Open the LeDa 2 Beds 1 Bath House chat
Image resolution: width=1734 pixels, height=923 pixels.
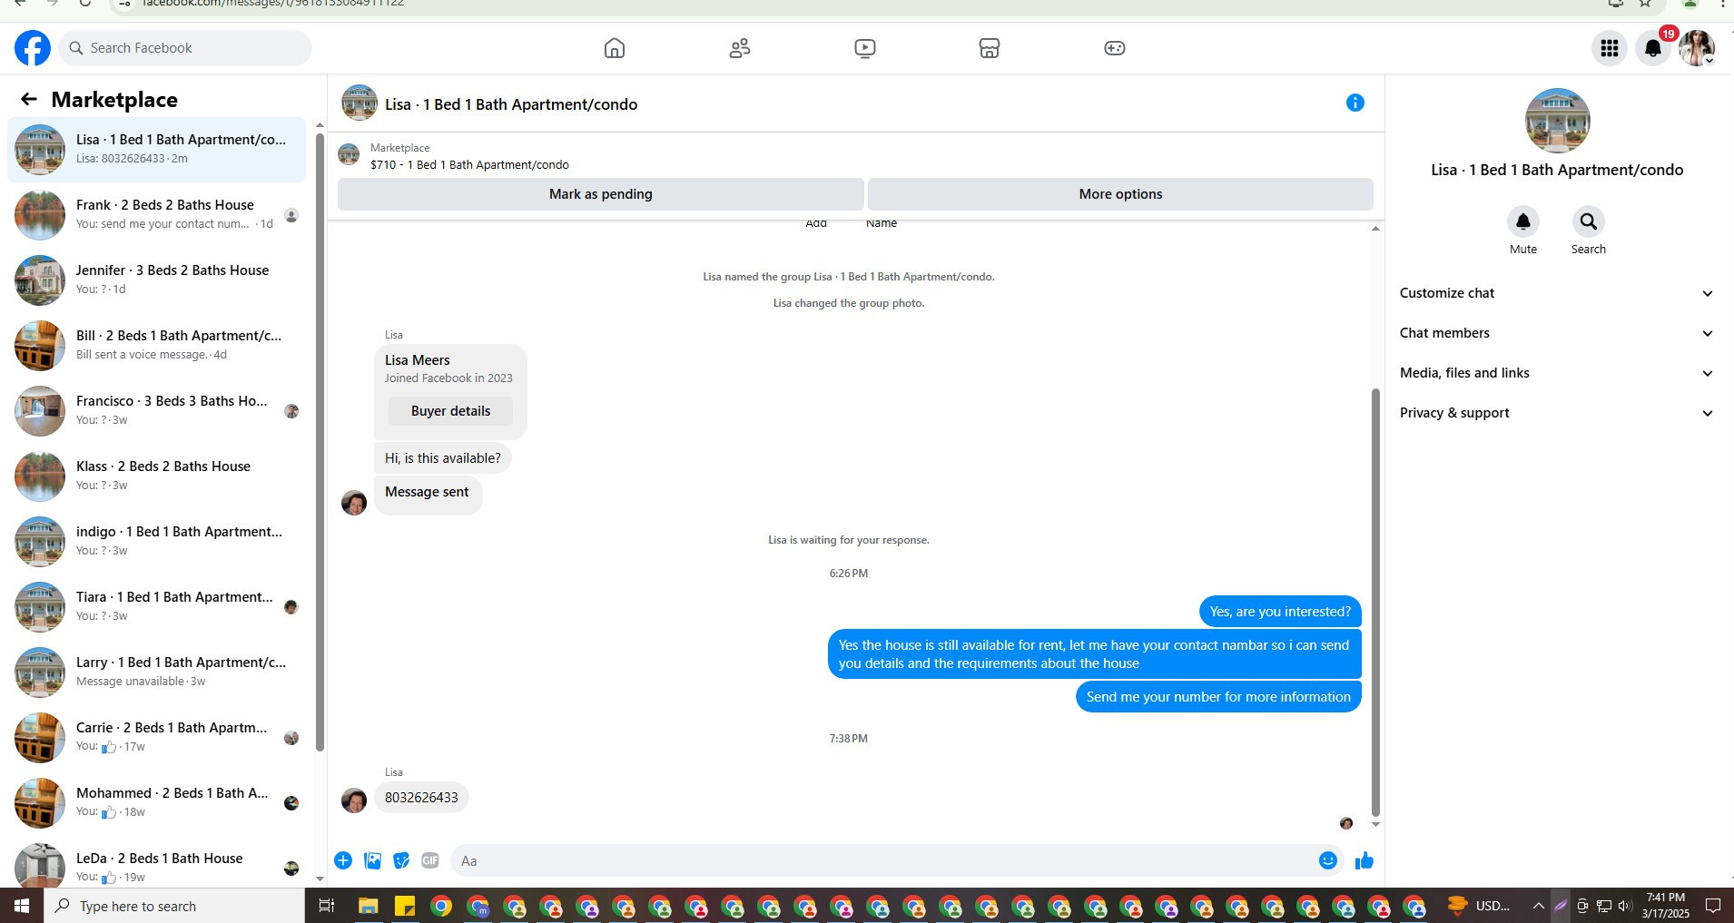[x=157, y=864]
